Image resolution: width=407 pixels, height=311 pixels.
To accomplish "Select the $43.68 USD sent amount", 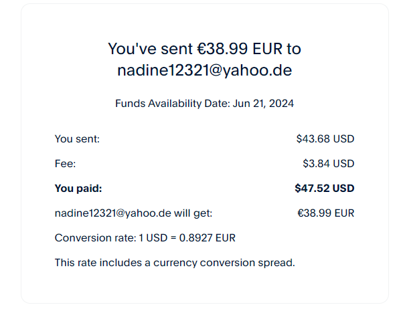I will [x=325, y=139].
